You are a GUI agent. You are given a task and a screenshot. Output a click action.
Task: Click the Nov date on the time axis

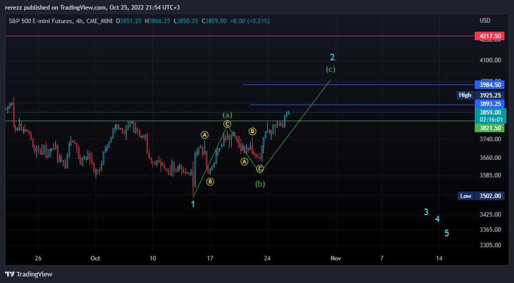336,258
